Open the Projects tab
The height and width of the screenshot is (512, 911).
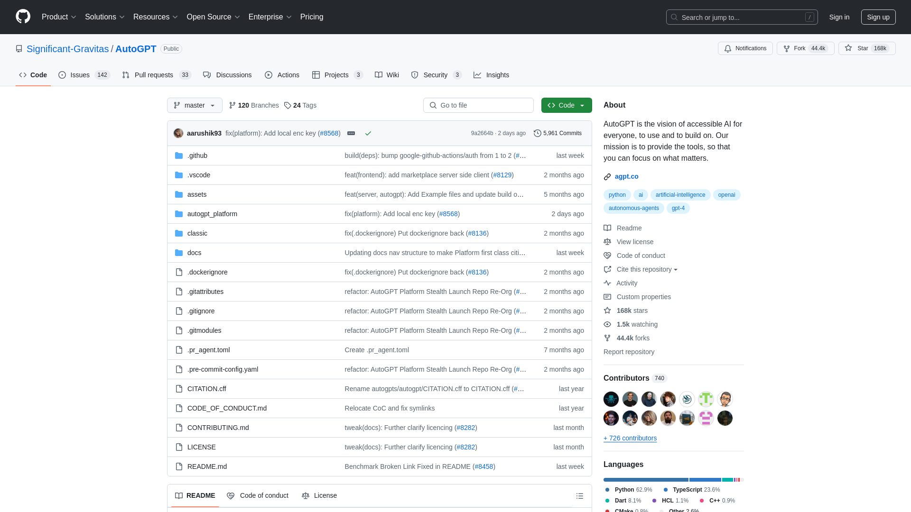pyautogui.click(x=337, y=75)
